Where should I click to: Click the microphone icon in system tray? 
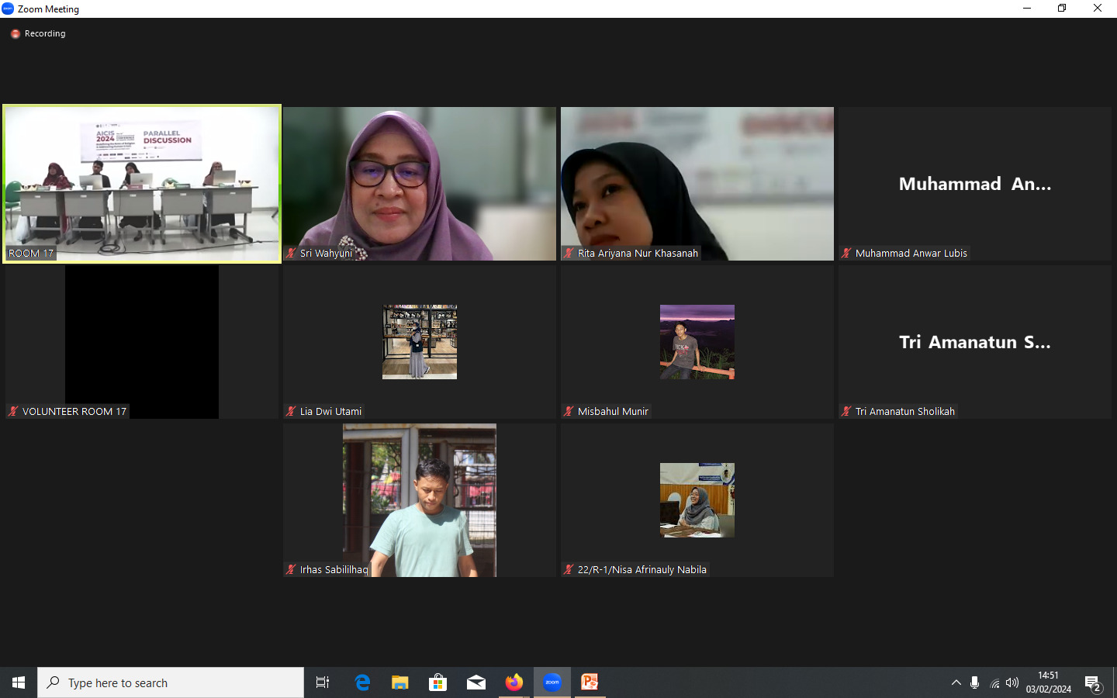(974, 683)
